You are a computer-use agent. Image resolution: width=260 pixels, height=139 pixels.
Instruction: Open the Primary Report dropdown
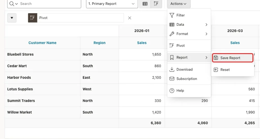(x=112, y=4)
